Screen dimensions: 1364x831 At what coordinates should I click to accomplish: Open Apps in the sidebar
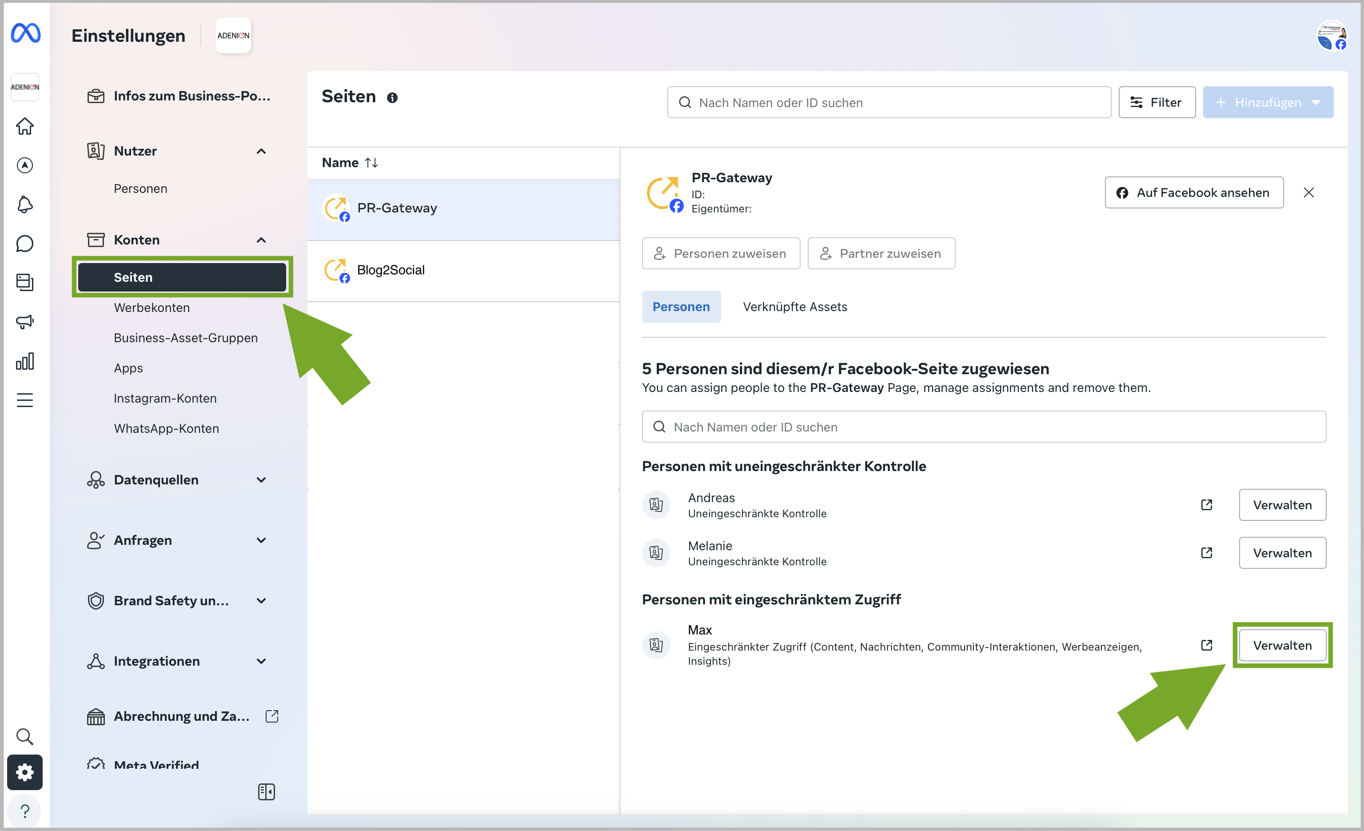point(128,368)
